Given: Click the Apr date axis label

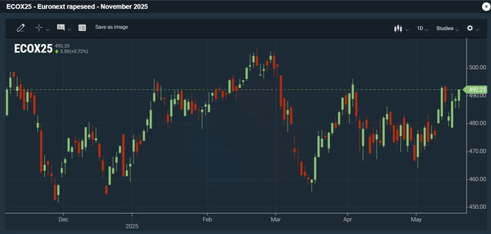Looking at the screenshot, I should pos(347,219).
